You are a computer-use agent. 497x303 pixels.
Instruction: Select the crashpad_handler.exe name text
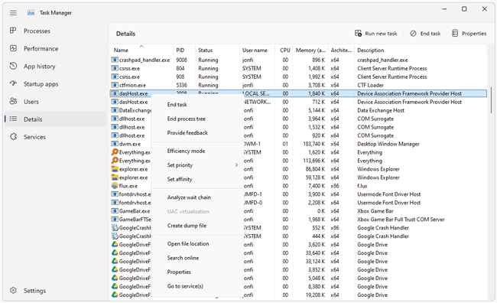coord(145,60)
